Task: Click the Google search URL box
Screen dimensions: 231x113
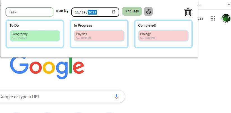Action: [56, 97]
